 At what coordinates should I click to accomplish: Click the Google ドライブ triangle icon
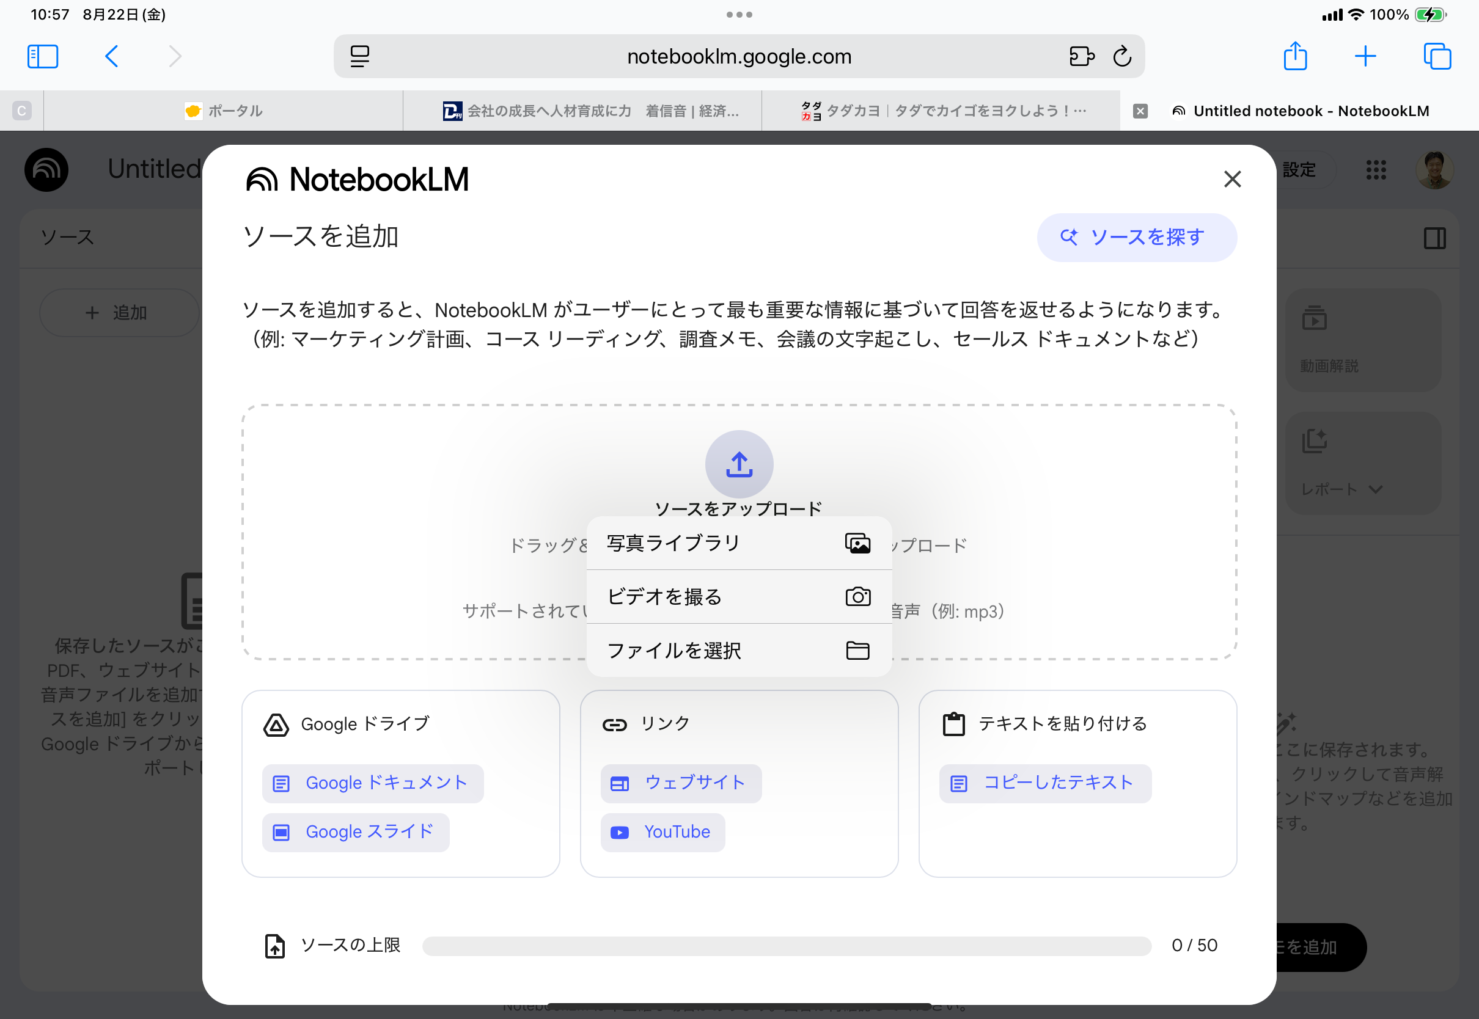tap(276, 725)
